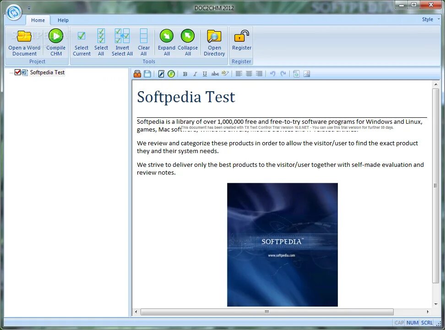This screenshot has height=330, width=445.
Task: Click Select All in Tools
Action: click(x=101, y=43)
